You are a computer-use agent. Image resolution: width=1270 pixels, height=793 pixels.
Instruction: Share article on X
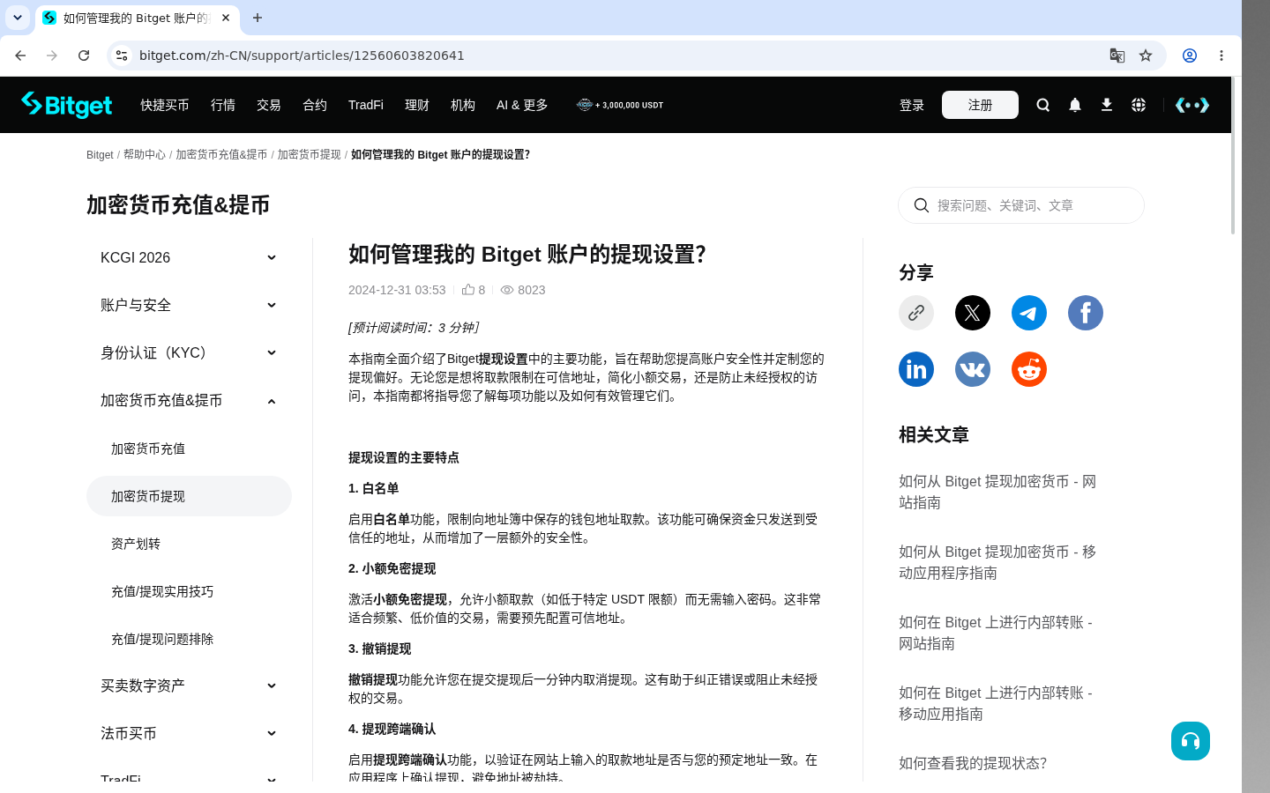pos(973,313)
